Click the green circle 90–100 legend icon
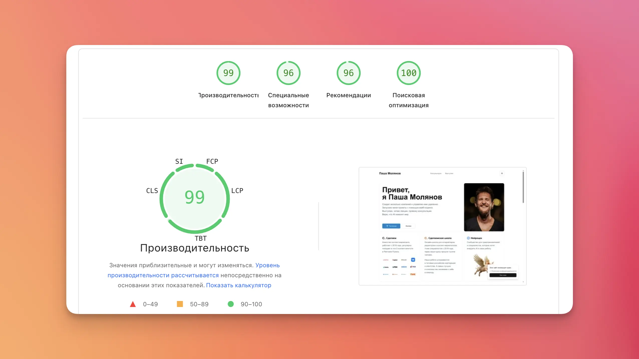Image resolution: width=639 pixels, height=359 pixels. (231, 304)
